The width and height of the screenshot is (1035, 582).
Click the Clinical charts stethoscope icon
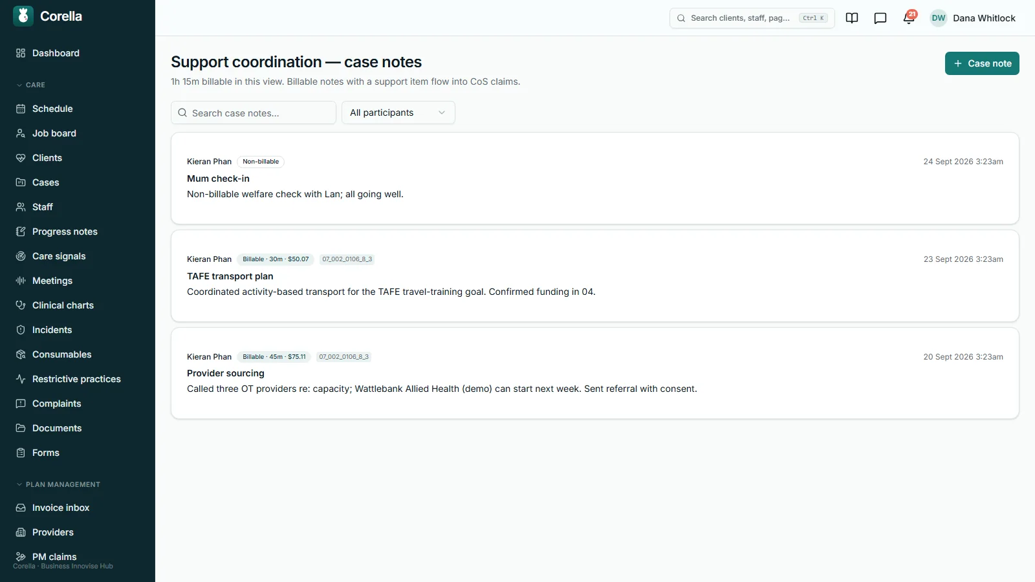pyautogui.click(x=21, y=305)
